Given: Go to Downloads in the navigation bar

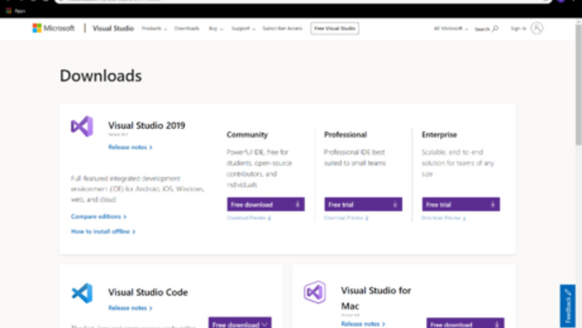Looking at the screenshot, I should [187, 28].
